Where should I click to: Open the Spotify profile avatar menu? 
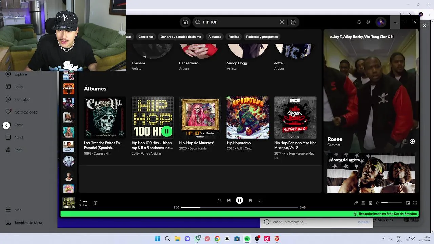[x=380, y=22]
